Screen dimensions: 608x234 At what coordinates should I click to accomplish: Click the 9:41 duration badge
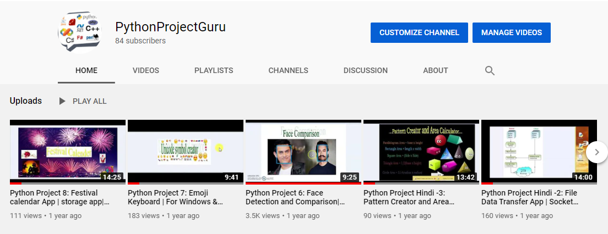pyautogui.click(x=232, y=177)
